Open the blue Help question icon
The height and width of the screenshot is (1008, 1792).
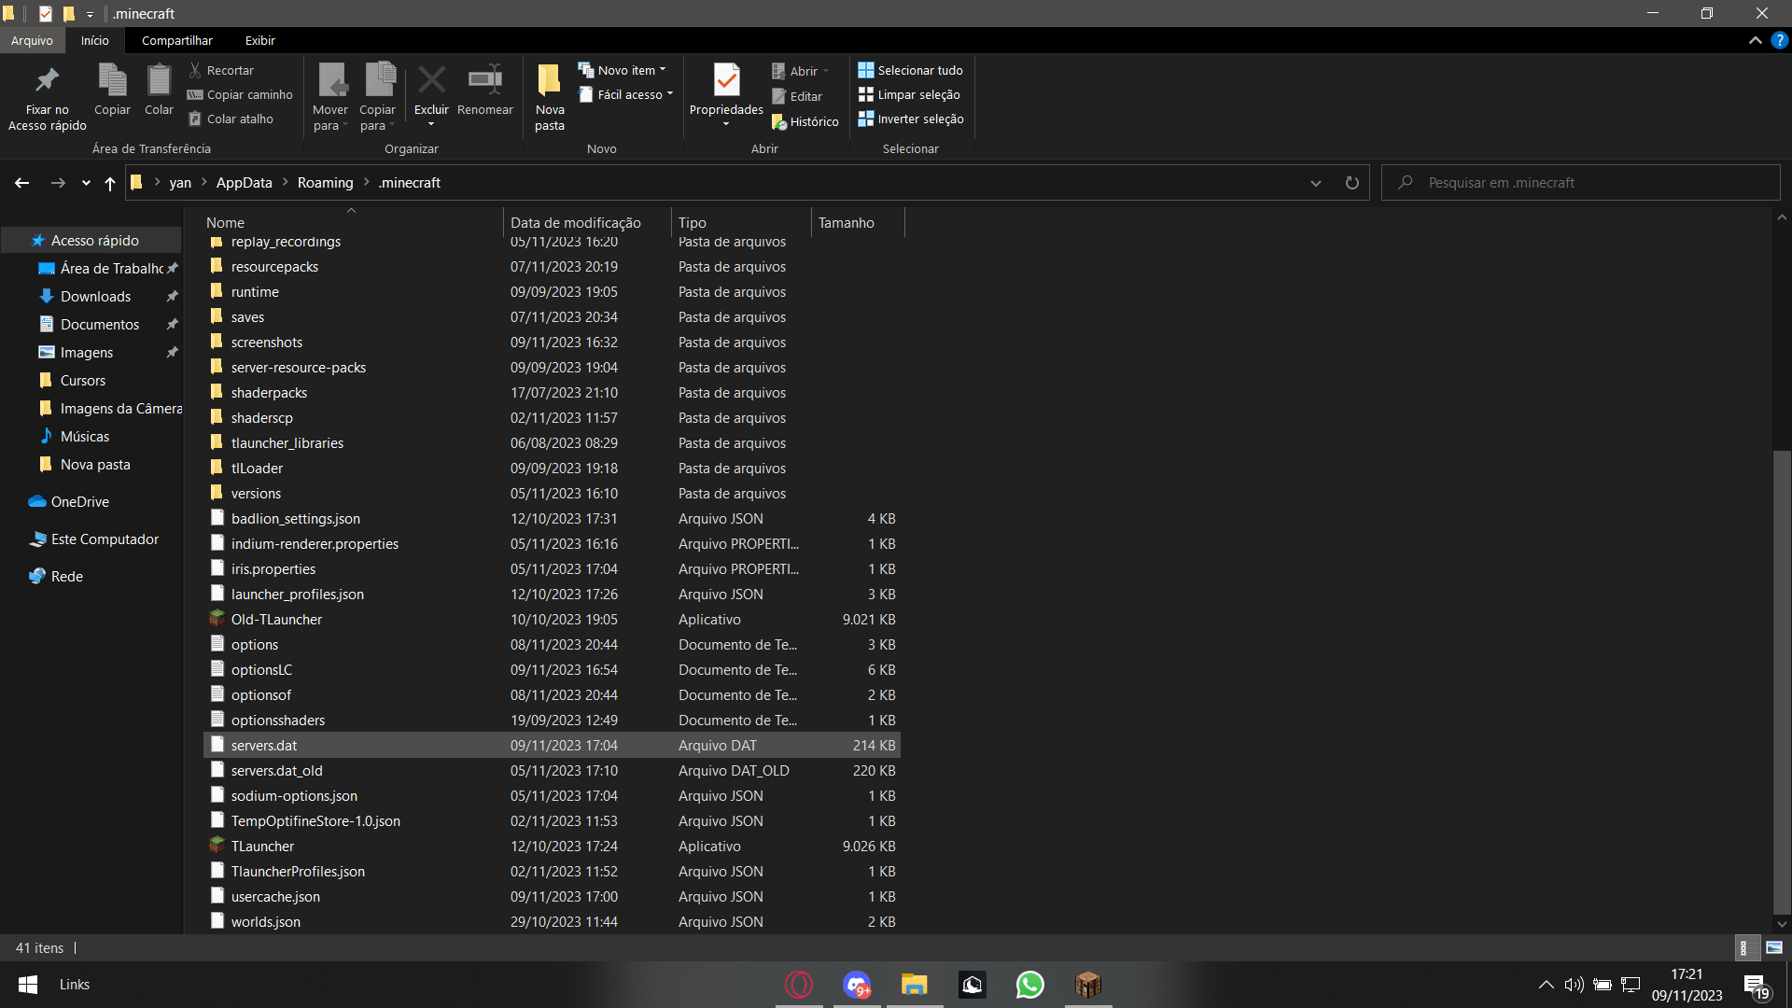[x=1780, y=40]
